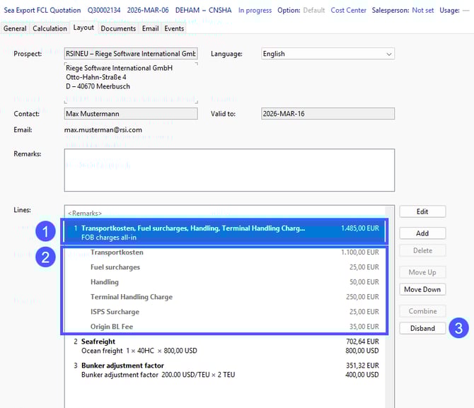Switch to the General tab
Viewport: 474px width, 408px height.
15,28
